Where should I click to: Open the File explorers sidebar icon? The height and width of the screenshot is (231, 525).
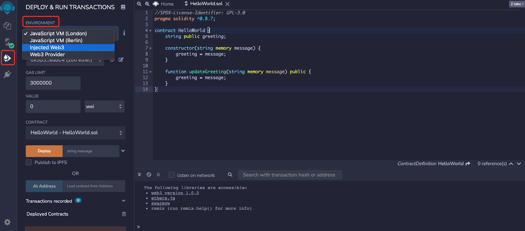point(7,26)
